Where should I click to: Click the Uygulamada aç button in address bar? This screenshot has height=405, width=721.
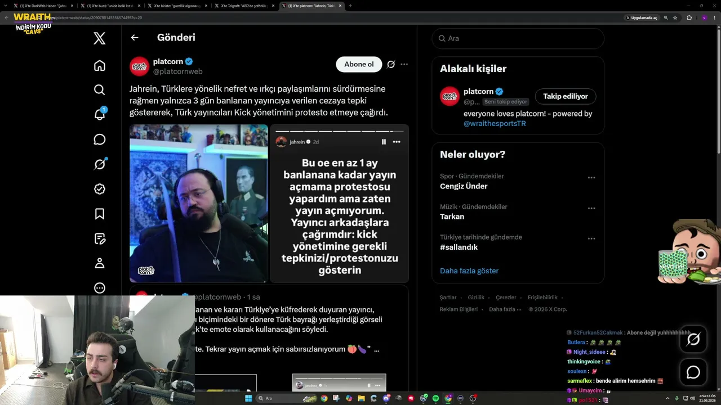click(x=642, y=18)
